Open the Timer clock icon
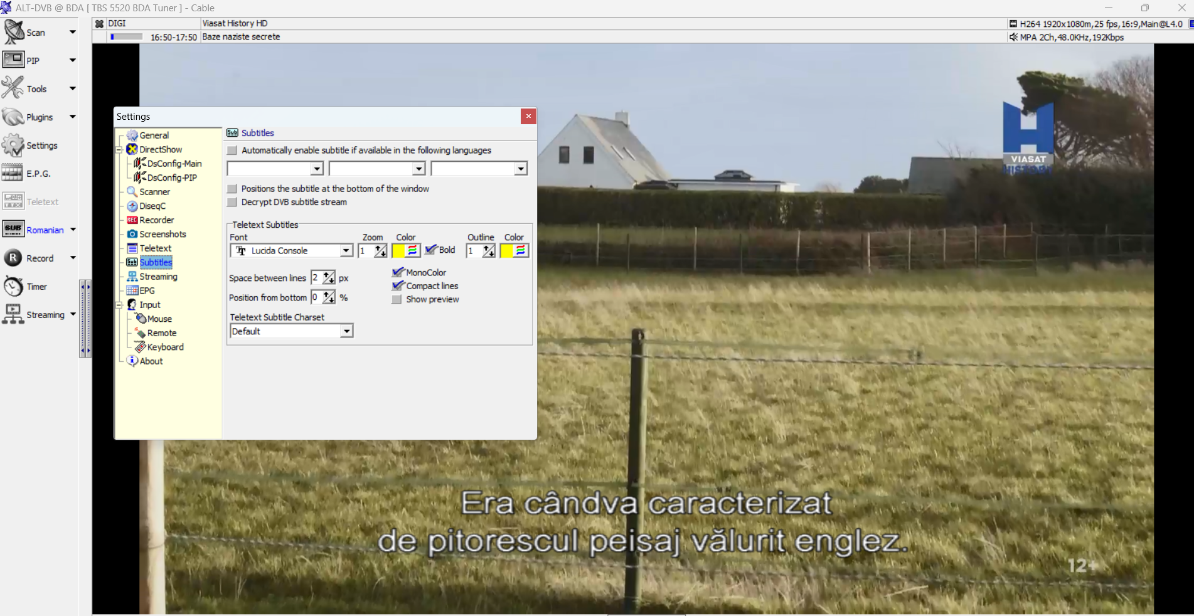The image size is (1194, 616). pos(13,286)
